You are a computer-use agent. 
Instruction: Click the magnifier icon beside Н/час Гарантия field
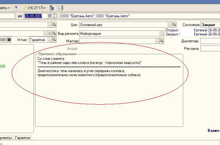coord(54,40)
